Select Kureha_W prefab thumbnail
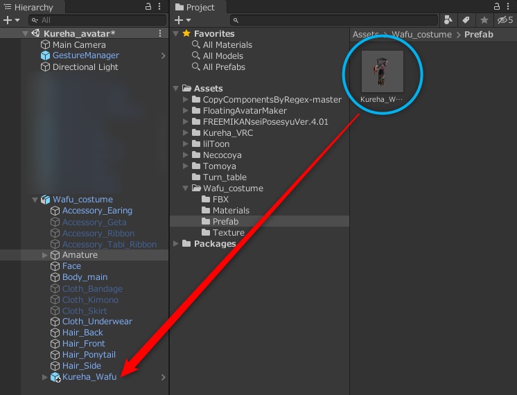The image size is (517, 395). 383,71
